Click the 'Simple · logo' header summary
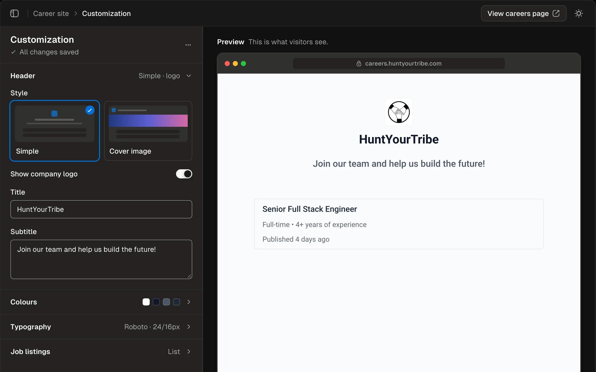 click(x=159, y=76)
